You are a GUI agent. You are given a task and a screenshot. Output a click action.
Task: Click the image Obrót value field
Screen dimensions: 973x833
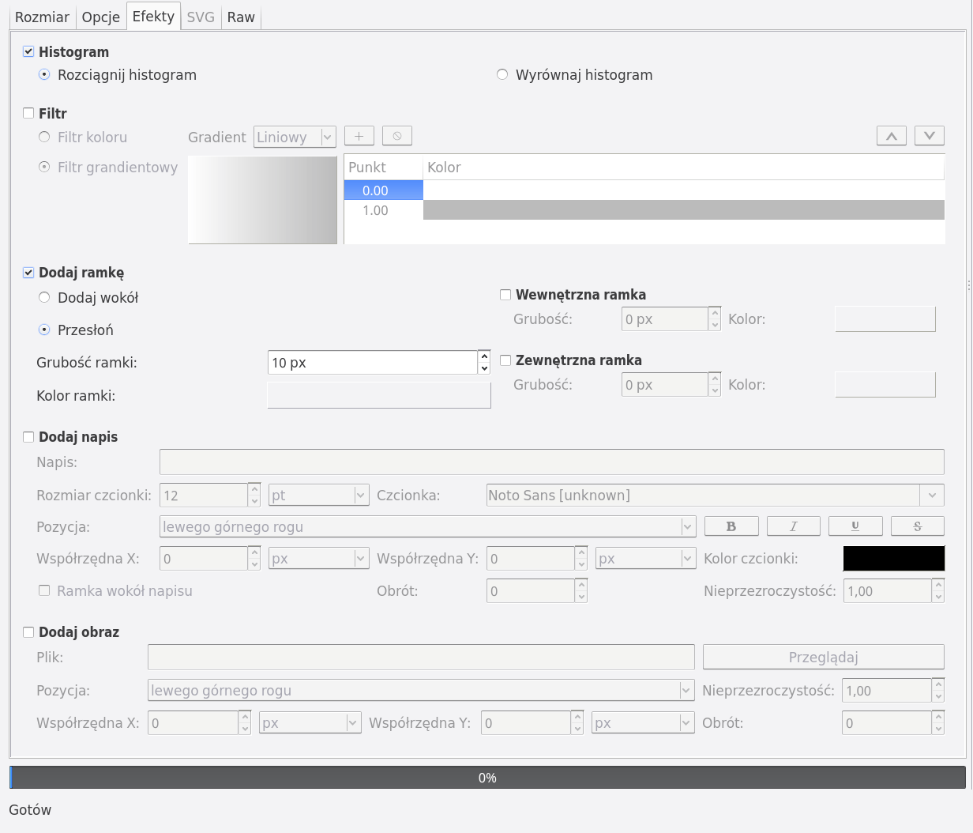887,723
